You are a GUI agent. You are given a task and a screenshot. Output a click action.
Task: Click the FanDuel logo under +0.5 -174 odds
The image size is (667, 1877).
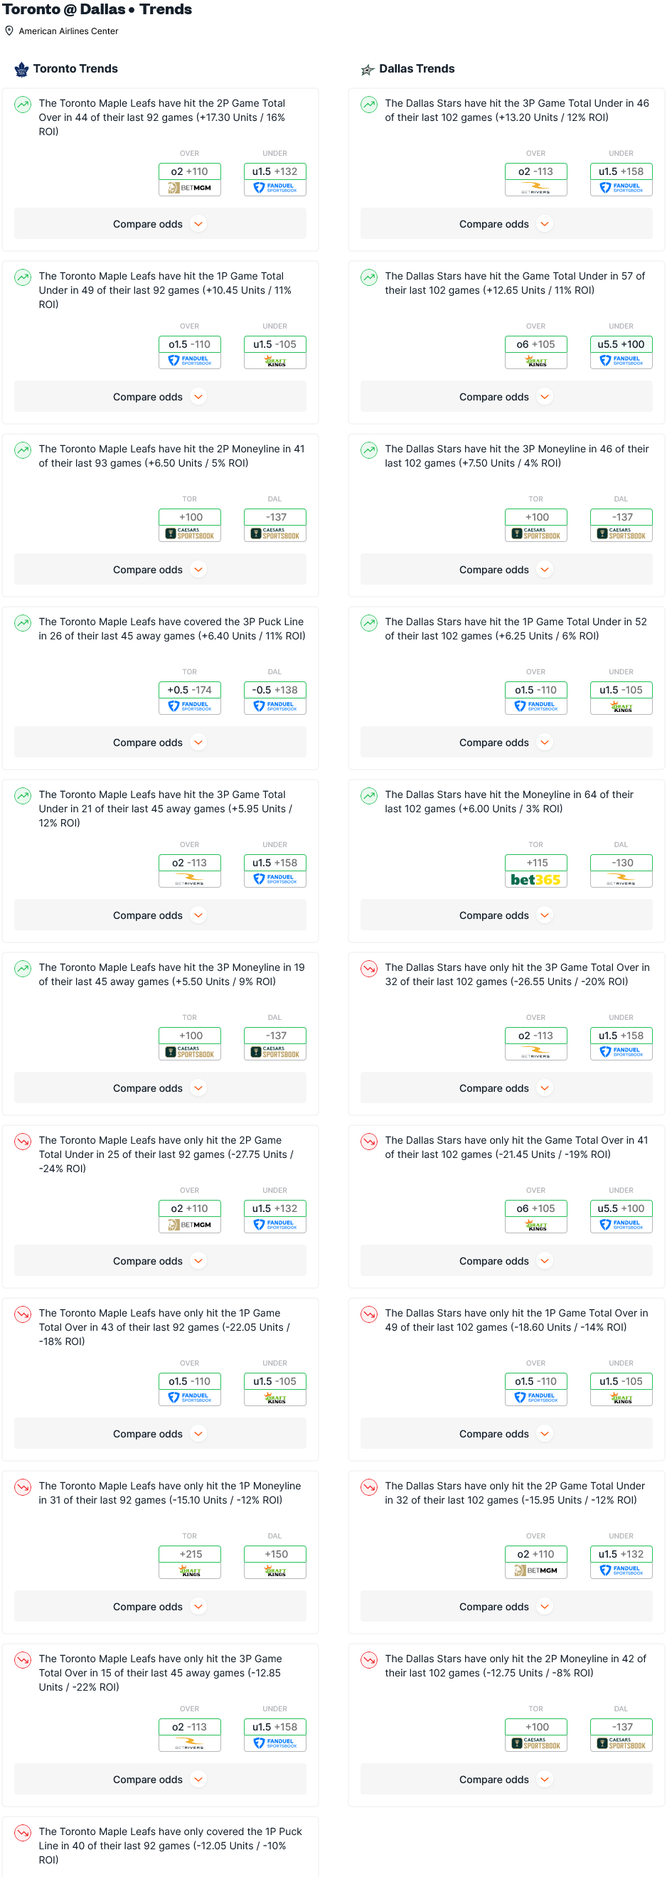190,706
